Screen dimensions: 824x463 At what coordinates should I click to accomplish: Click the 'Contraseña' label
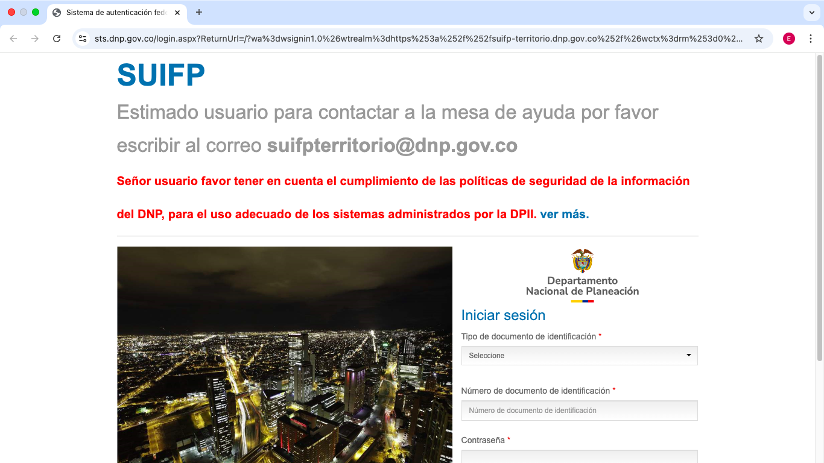pyautogui.click(x=483, y=440)
